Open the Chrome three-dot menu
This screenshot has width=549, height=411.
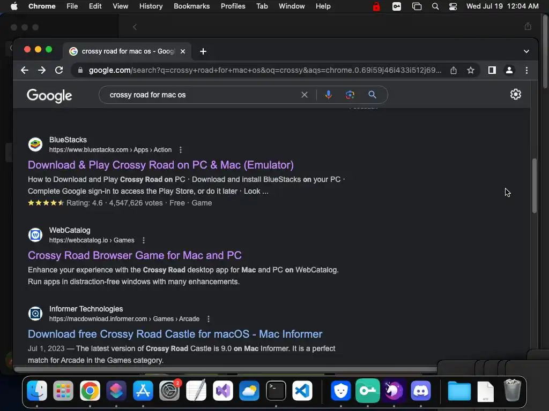(526, 70)
